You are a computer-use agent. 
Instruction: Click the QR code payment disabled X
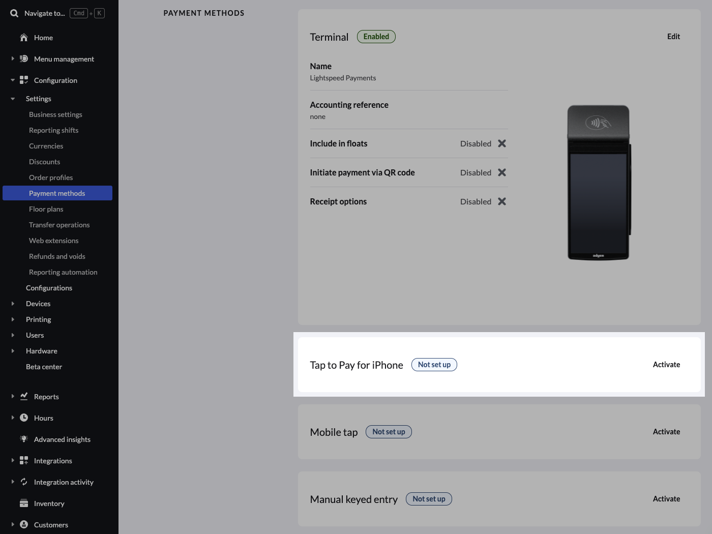coord(501,172)
